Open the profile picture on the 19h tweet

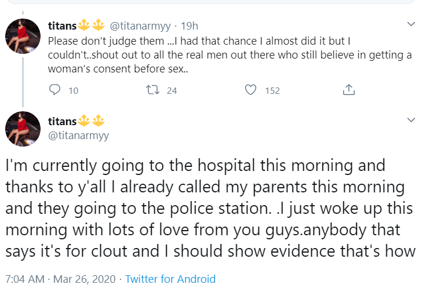23,36
